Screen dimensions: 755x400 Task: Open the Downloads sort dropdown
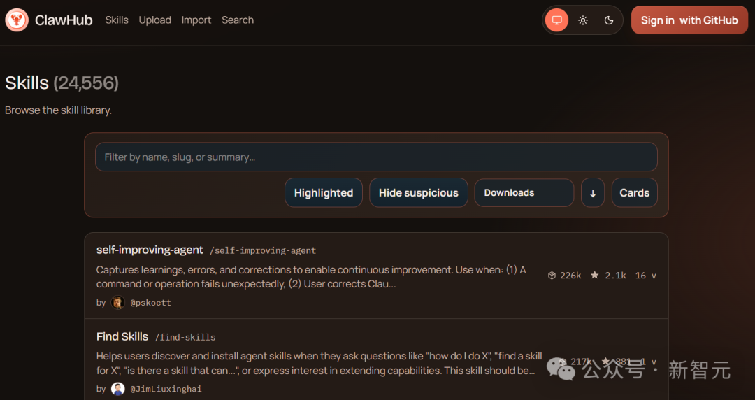[x=524, y=193]
